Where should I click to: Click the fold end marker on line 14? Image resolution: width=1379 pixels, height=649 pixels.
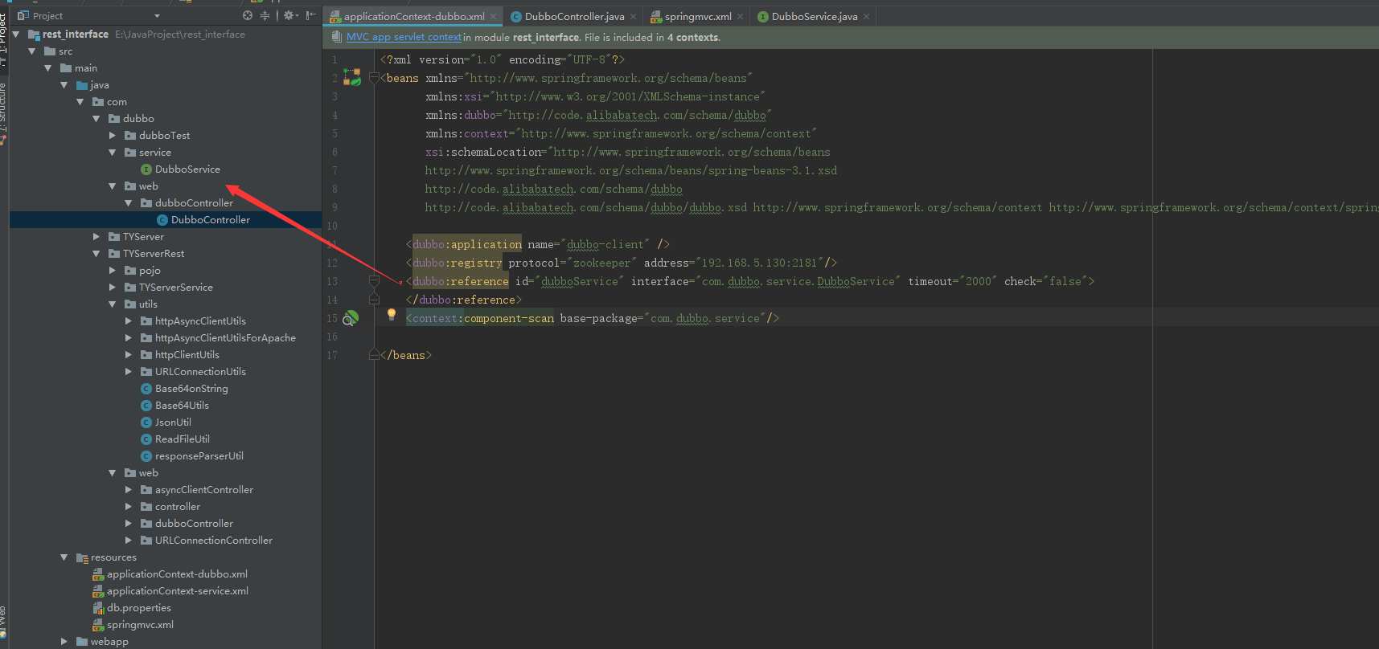[x=374, y=300]
